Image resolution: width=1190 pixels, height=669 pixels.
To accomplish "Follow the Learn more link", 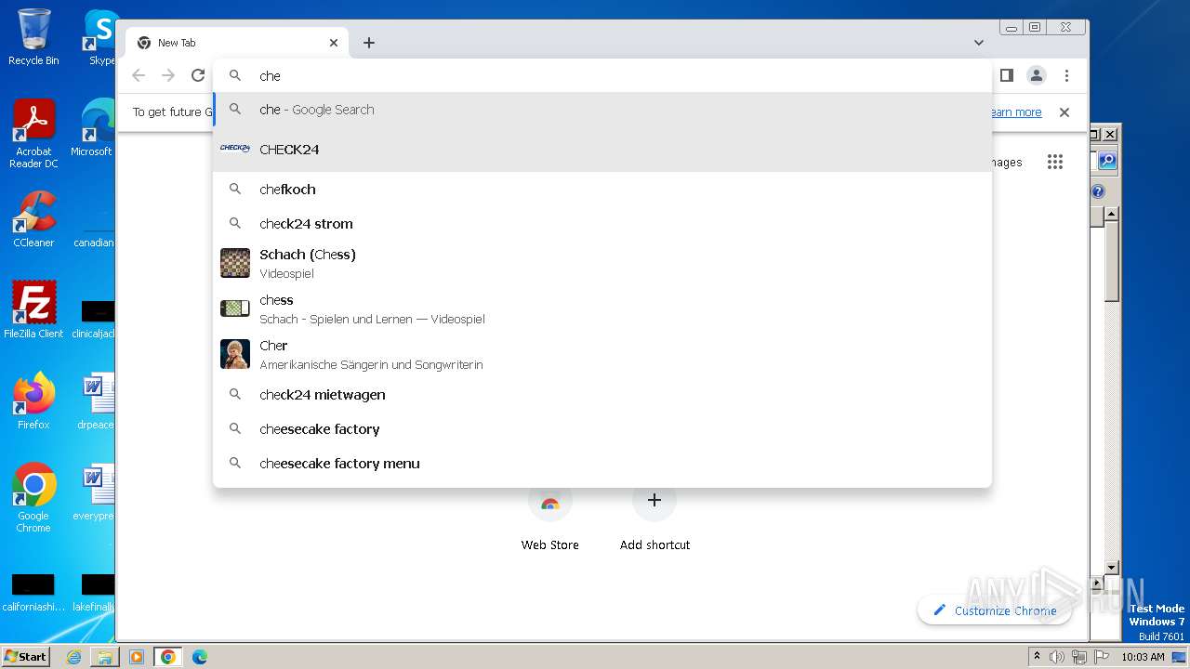I will tap(1015, 112).
